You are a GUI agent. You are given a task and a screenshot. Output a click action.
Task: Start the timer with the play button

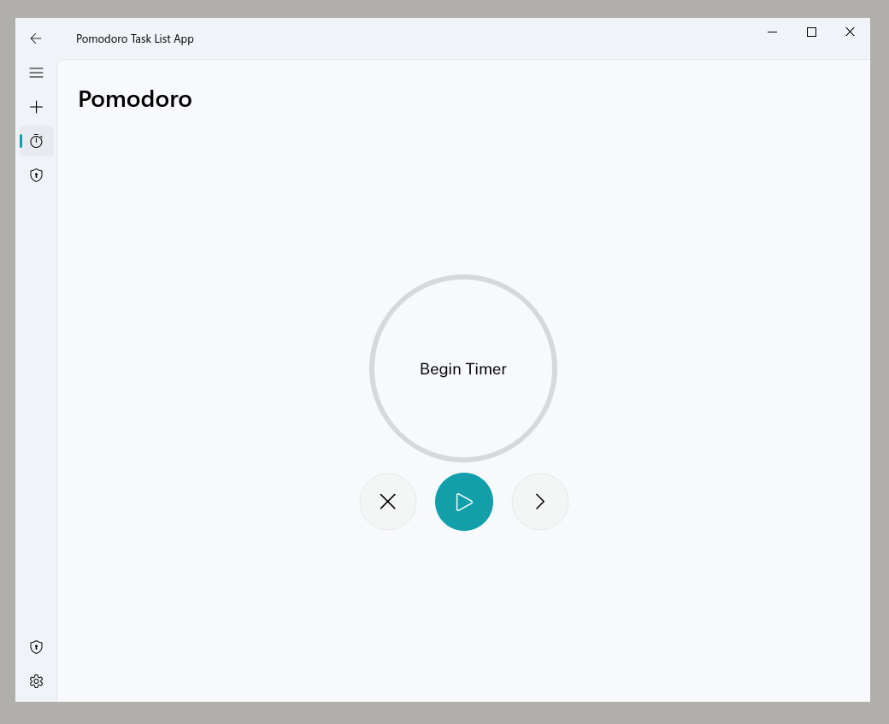pos(464,502)
